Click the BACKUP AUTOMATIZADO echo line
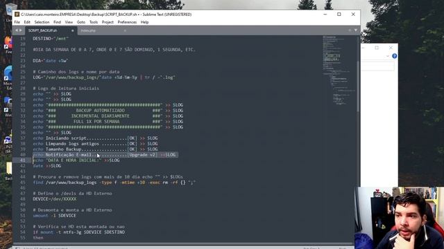 click(x=108, y=111)
